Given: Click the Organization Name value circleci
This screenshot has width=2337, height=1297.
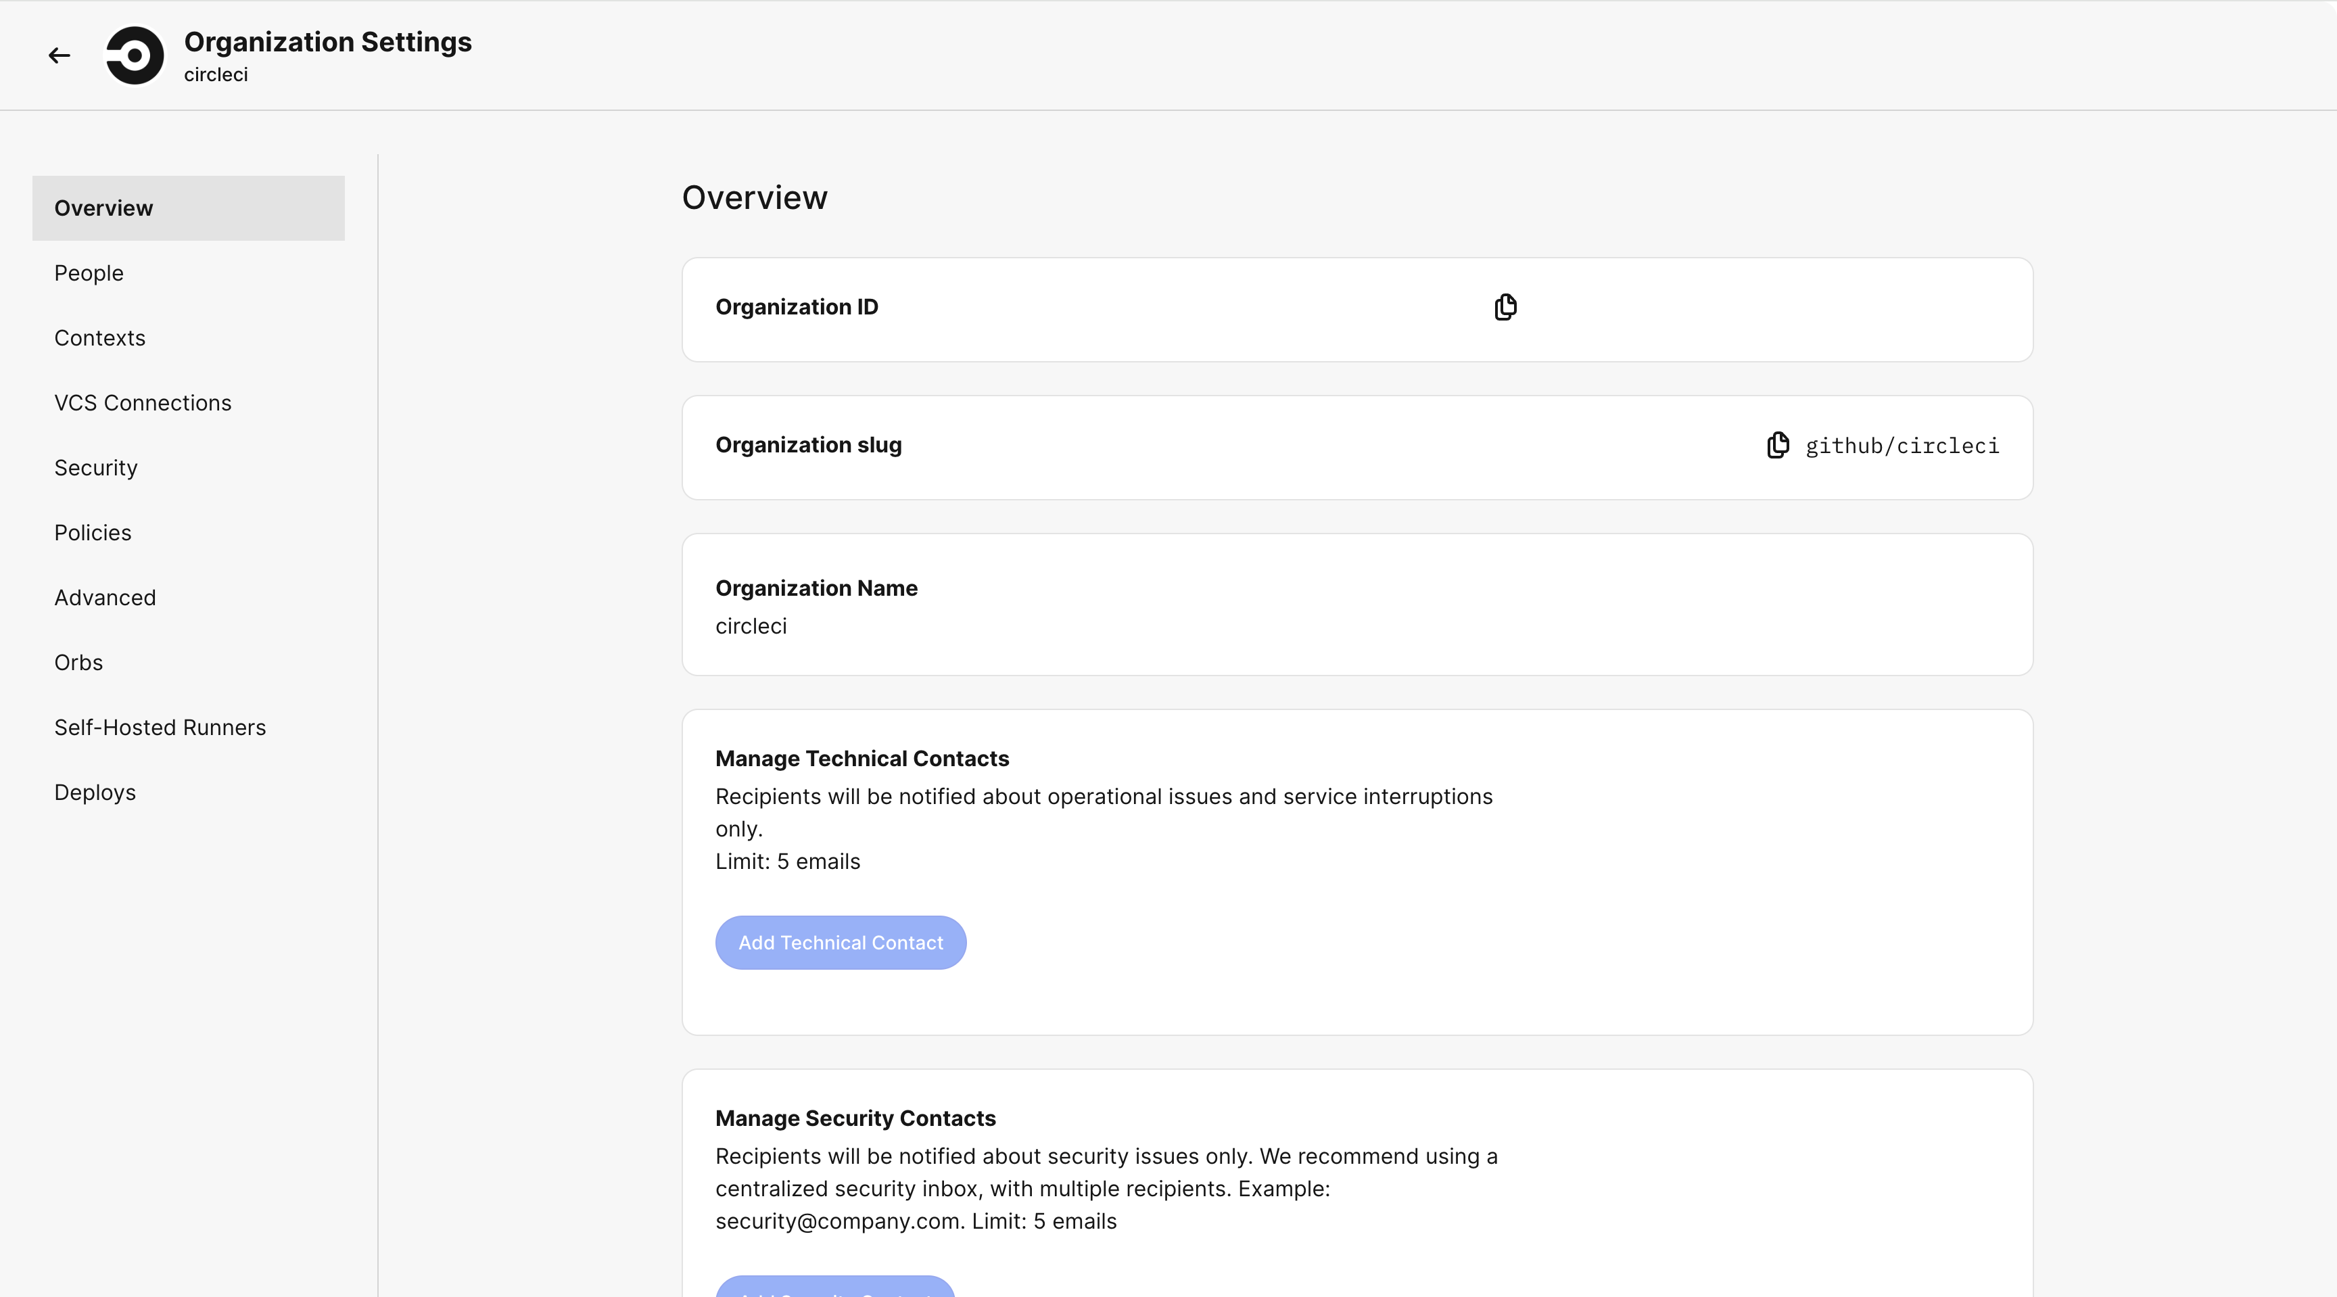Looking at the screenshot, I should pyautogui.click(x=751, y=626).
